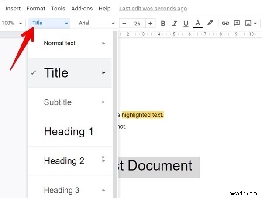Click the insert link icon
Viewport: 262px width, 198px height.
pyautogui.click(x=225, y=23)
